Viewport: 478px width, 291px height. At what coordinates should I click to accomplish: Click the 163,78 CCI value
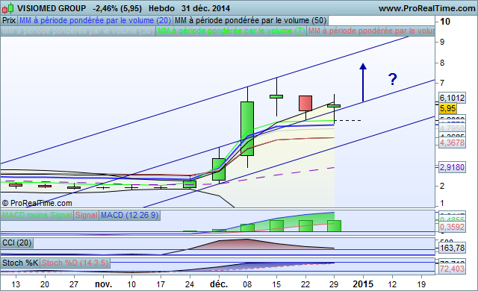[x=452, y=248]
